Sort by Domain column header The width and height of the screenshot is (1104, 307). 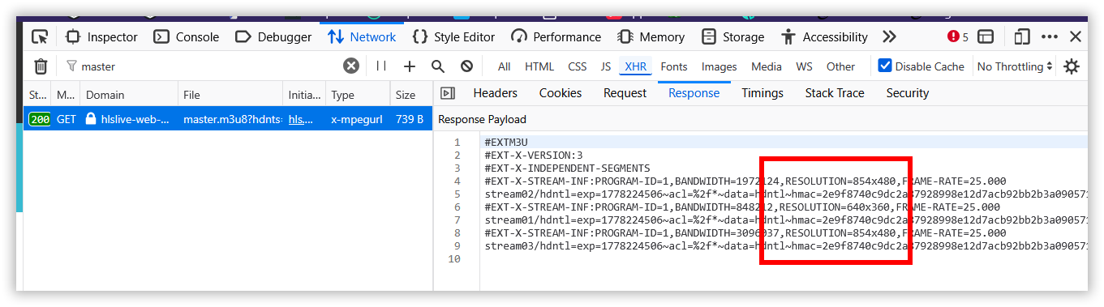pos(128,95)
